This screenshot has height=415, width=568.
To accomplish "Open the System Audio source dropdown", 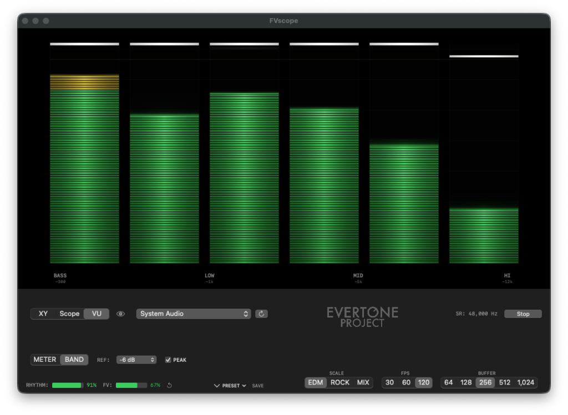I will 194,314.
